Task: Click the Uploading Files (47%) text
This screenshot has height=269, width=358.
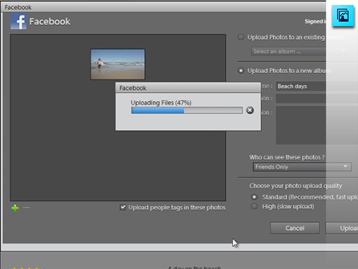Action: point(161,103)
